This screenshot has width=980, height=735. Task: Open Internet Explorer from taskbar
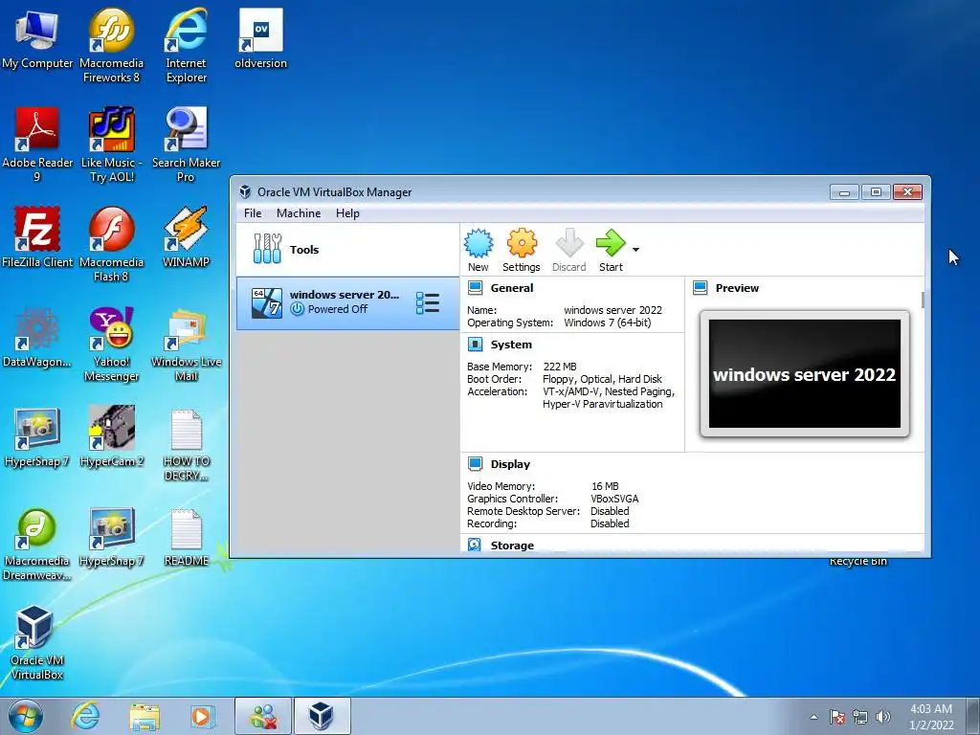(x=85, y=716)
